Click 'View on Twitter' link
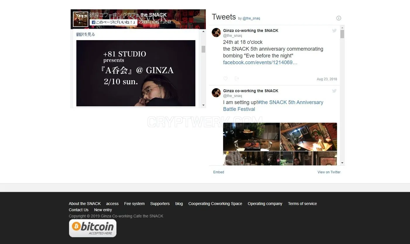Image resolution: width=410 pixels, height=244 pixels. click(x=329, y=172)
